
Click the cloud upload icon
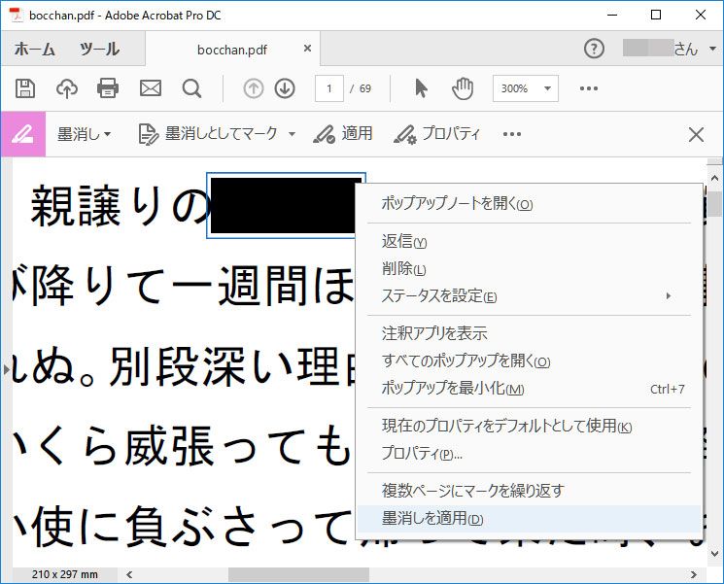67,88
